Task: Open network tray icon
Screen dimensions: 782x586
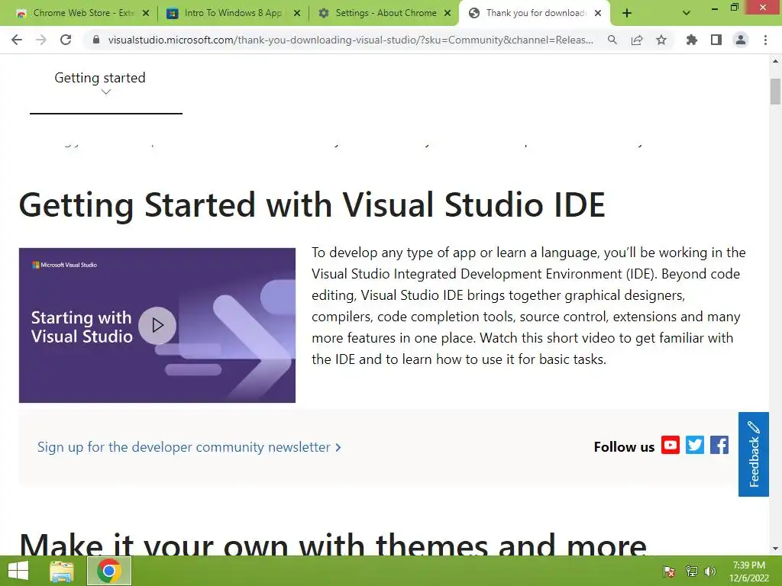Action: point(691,571)
